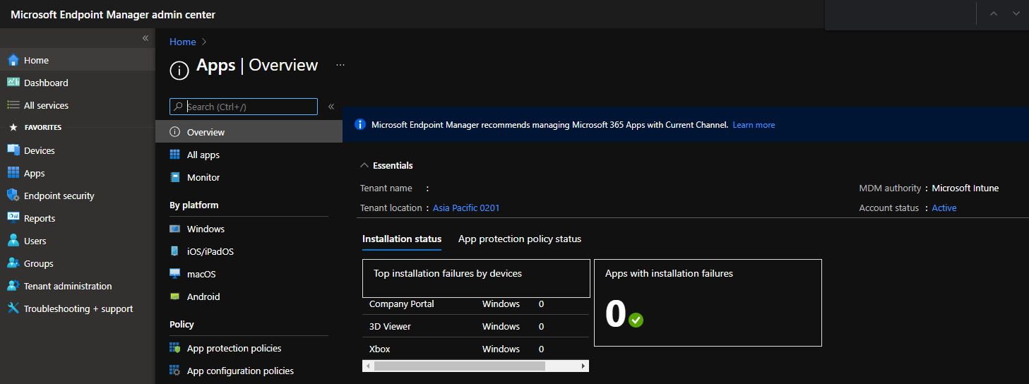This screenshot has height=384, width=1029.
Task: Click FAVORITES star heading
Action: (35, 128)
